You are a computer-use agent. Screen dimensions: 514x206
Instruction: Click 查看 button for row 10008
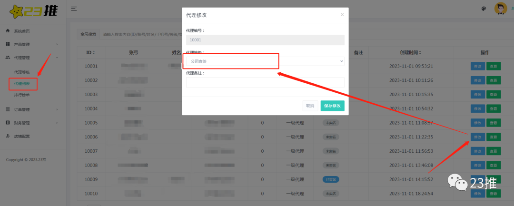coord(494,165)
